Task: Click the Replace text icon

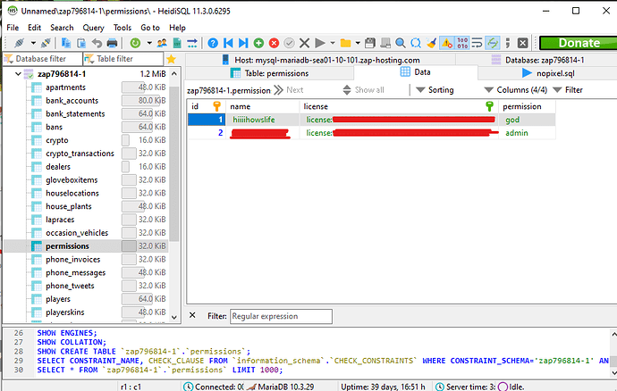Action: coord(416,43)
